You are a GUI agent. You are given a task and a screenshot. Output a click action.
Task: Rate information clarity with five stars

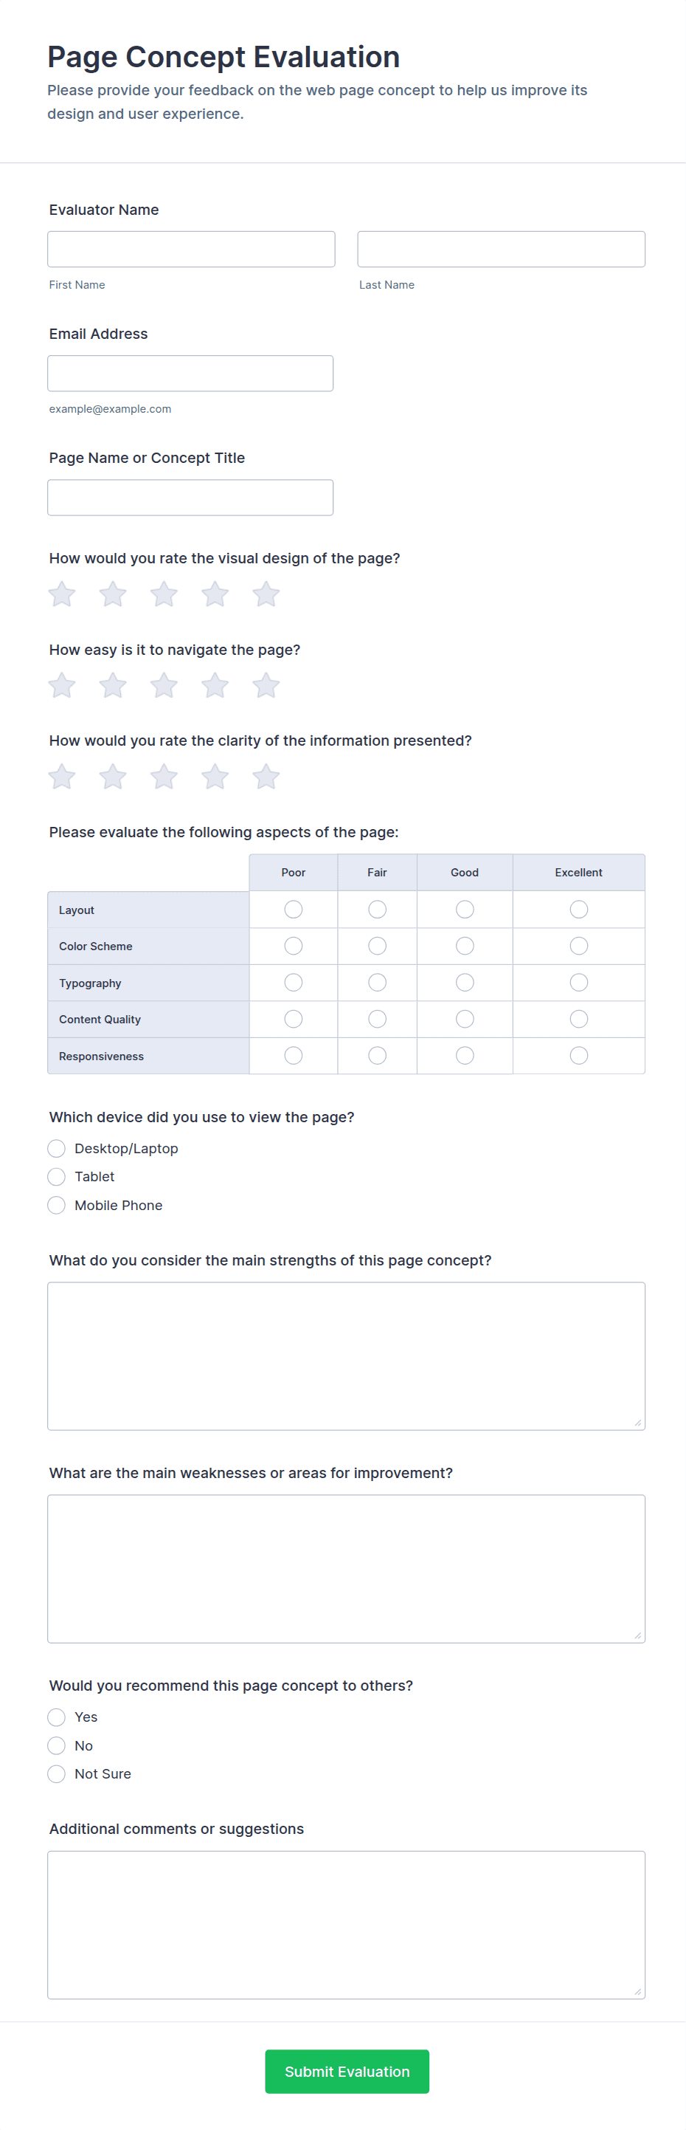click(266, 776)
